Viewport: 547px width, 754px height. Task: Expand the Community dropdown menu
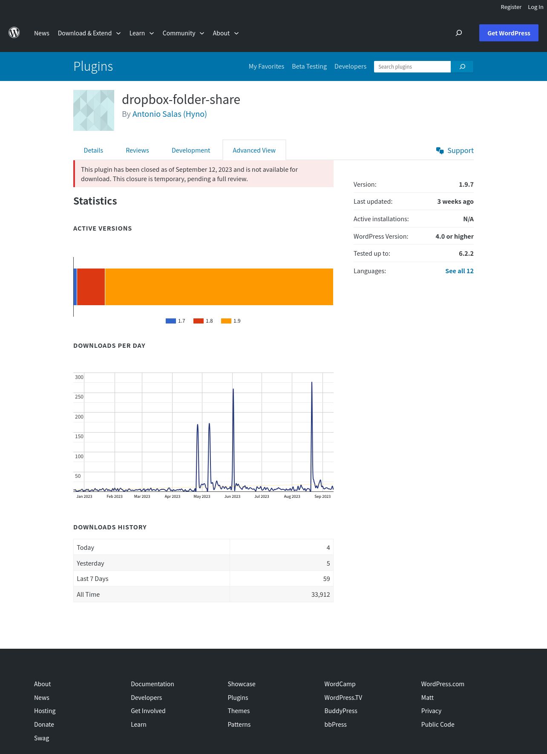tap(184, 33)
